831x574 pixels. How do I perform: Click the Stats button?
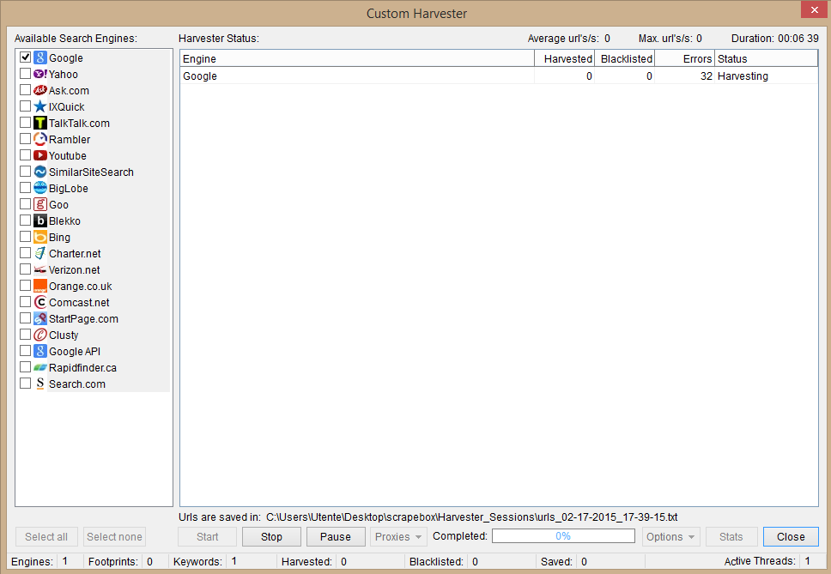731,537
